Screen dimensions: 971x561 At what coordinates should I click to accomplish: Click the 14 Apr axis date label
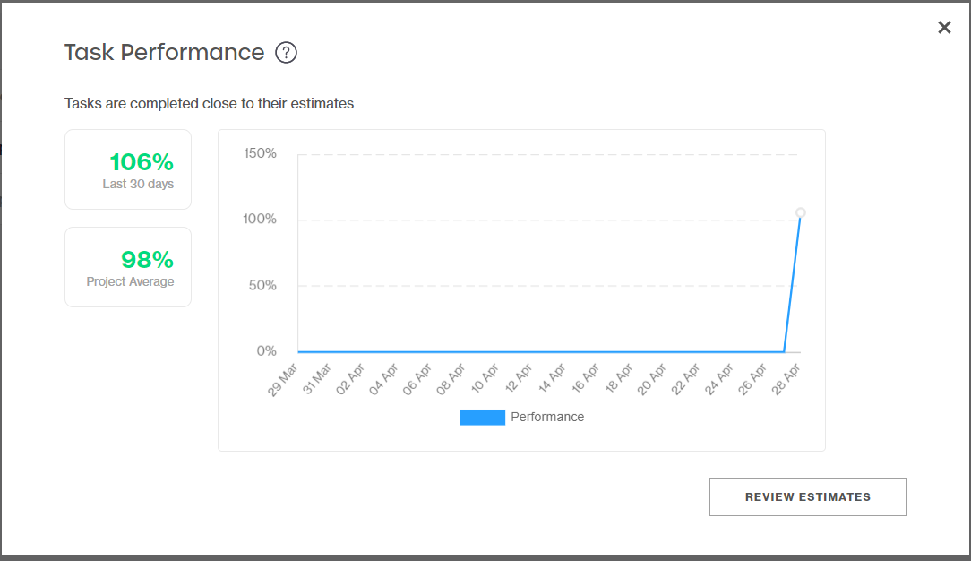point(552,379)
